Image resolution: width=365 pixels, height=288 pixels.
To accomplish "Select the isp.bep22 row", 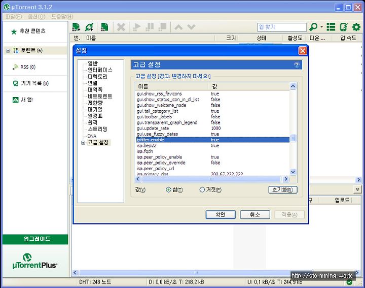I will (x=213, y=145).
